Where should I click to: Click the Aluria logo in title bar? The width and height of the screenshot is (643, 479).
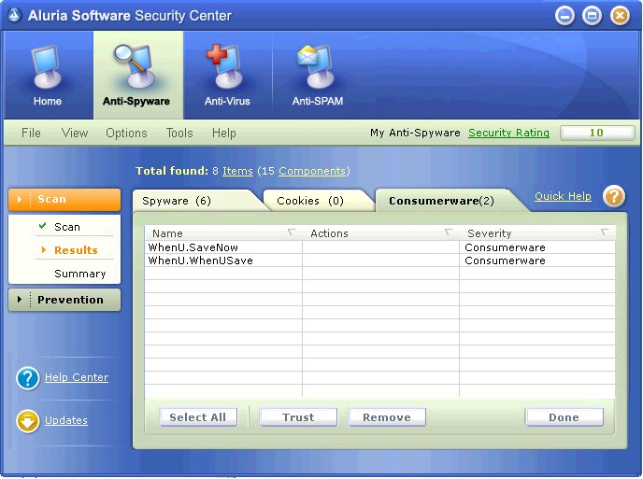tap(14, 16)
